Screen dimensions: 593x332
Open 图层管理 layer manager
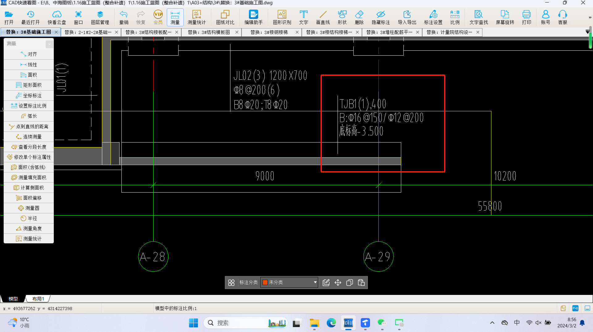click(x=100, y=17)
